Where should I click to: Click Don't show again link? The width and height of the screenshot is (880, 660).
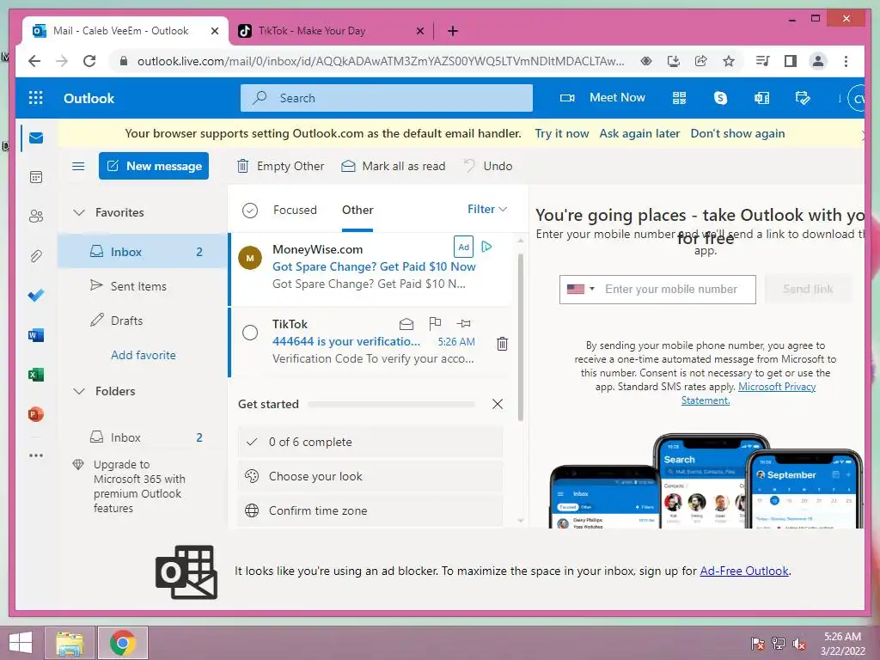tap(737, 133)
